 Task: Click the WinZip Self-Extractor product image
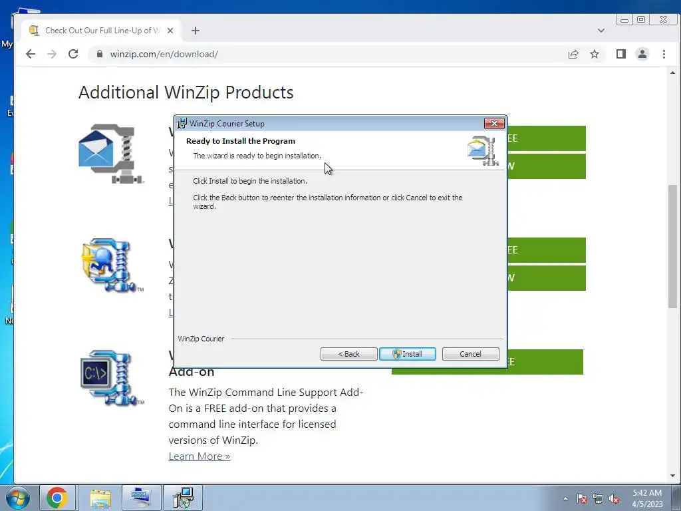[x=112, y=265]
